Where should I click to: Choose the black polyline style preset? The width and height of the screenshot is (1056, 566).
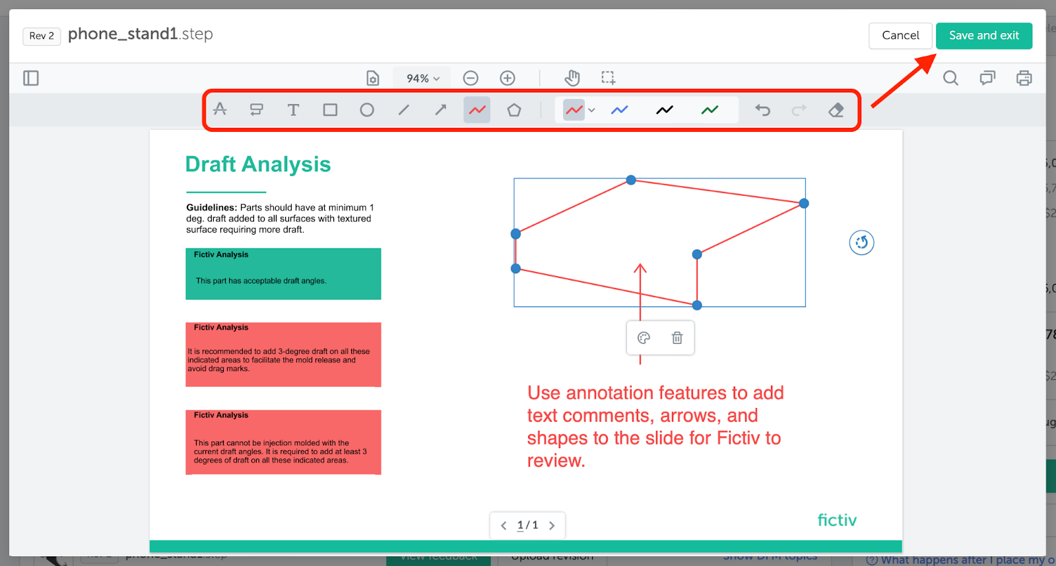click(665, 110)
